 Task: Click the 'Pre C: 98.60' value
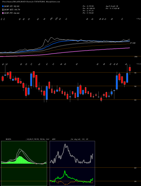point(88,13)
